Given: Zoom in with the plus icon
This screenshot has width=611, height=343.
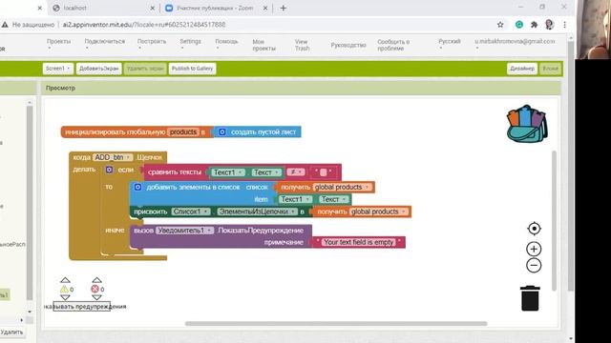Looking at the screenshot, I should tap(534, 249).
